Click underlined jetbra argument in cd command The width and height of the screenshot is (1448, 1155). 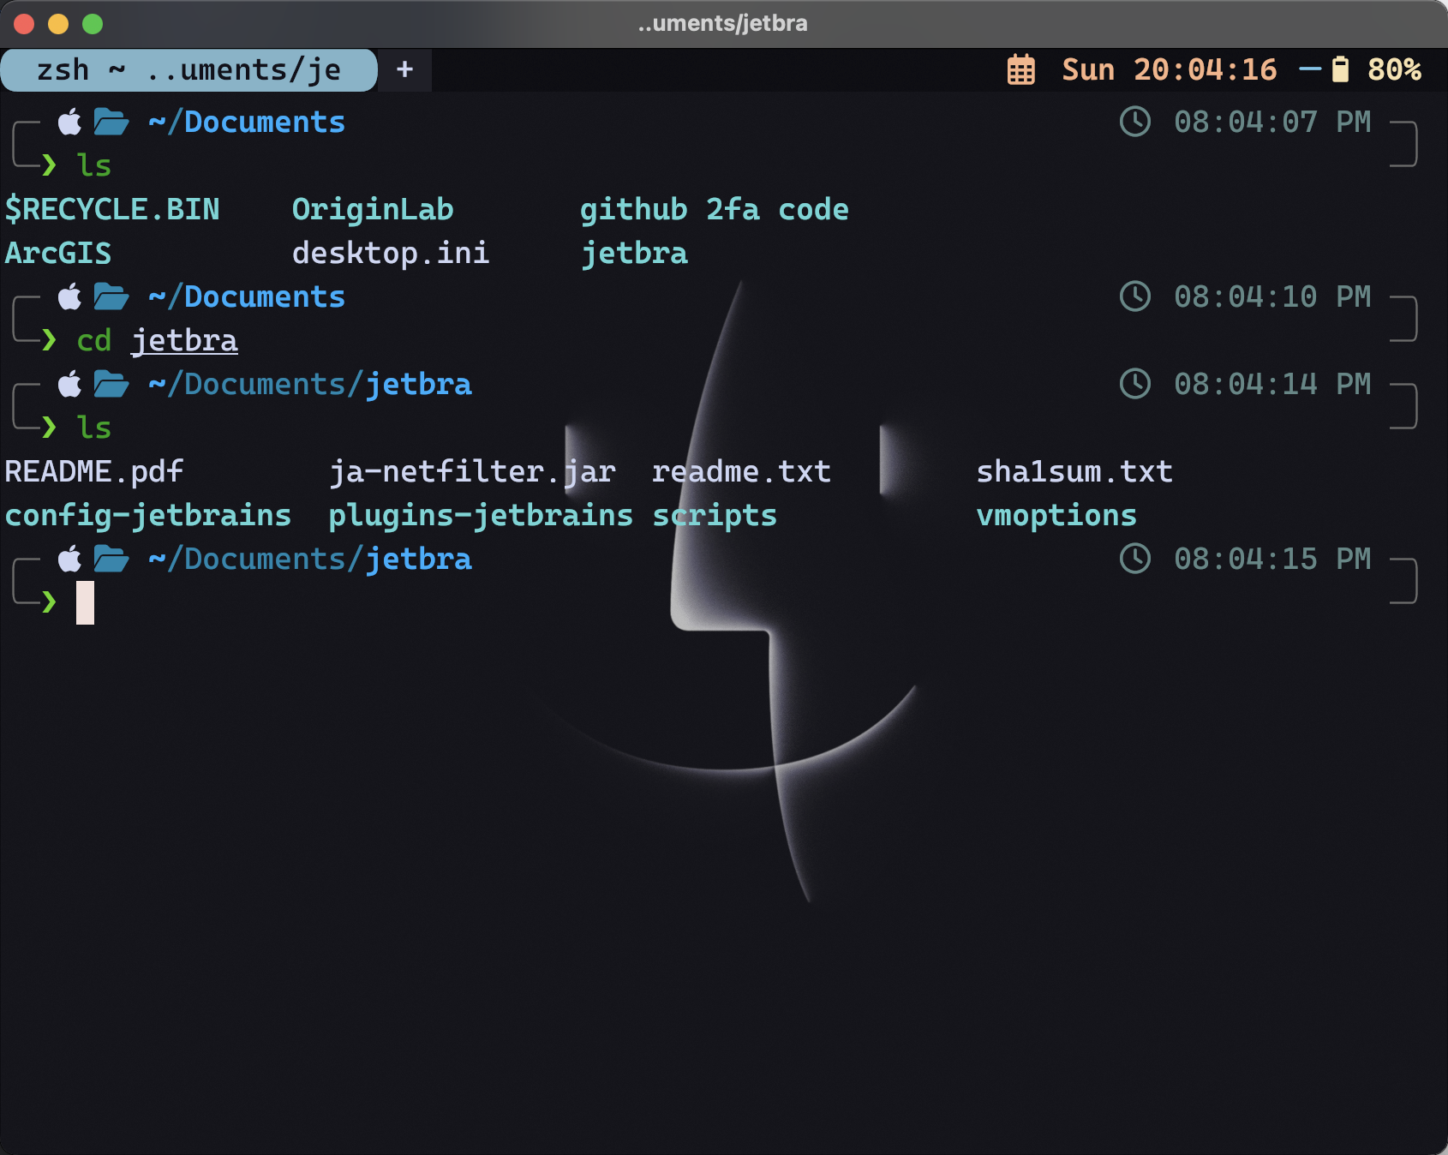(x=184, y=340)
